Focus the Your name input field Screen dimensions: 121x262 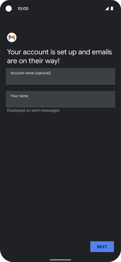coord(61,99)
